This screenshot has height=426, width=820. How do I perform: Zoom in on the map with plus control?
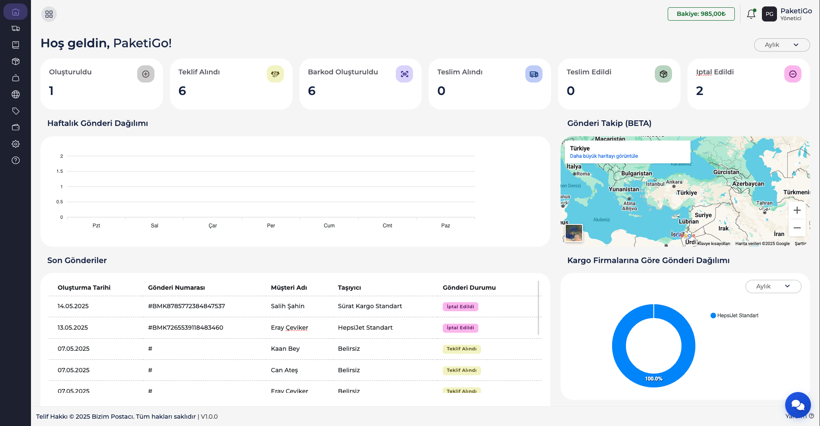(x=797, y=210)
